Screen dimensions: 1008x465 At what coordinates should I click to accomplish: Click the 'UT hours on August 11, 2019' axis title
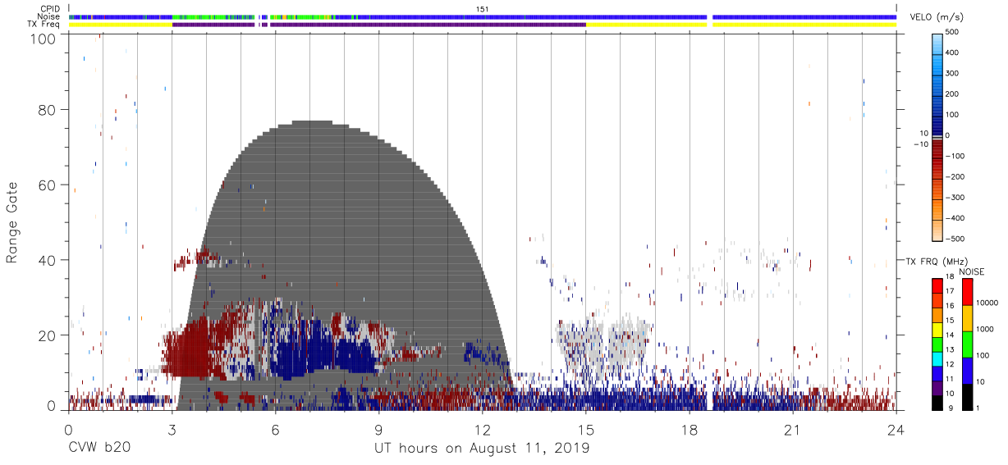pyautogui.click(x=482, y=449)
